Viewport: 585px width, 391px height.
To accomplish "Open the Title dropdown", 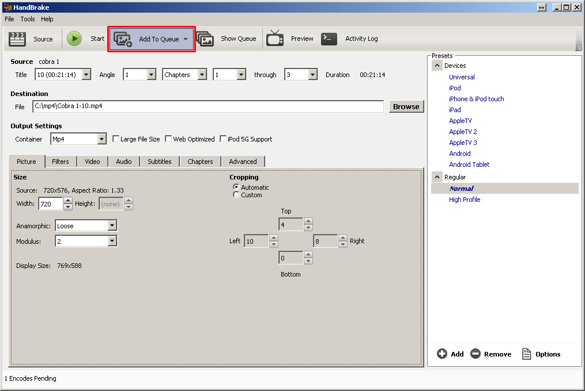I will [x=86, y=75].
